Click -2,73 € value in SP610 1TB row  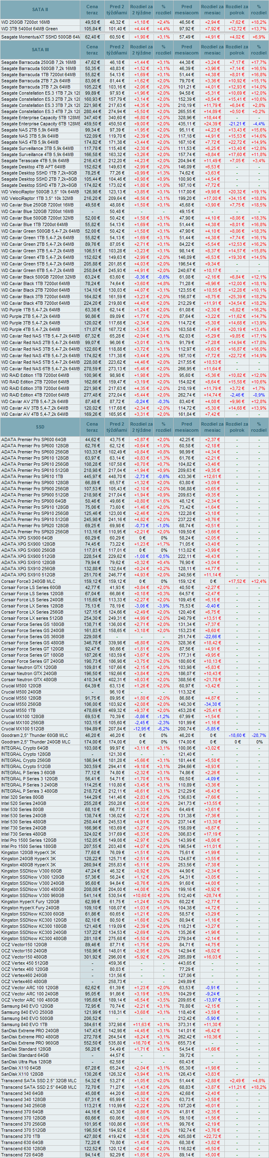pos(142,476)
